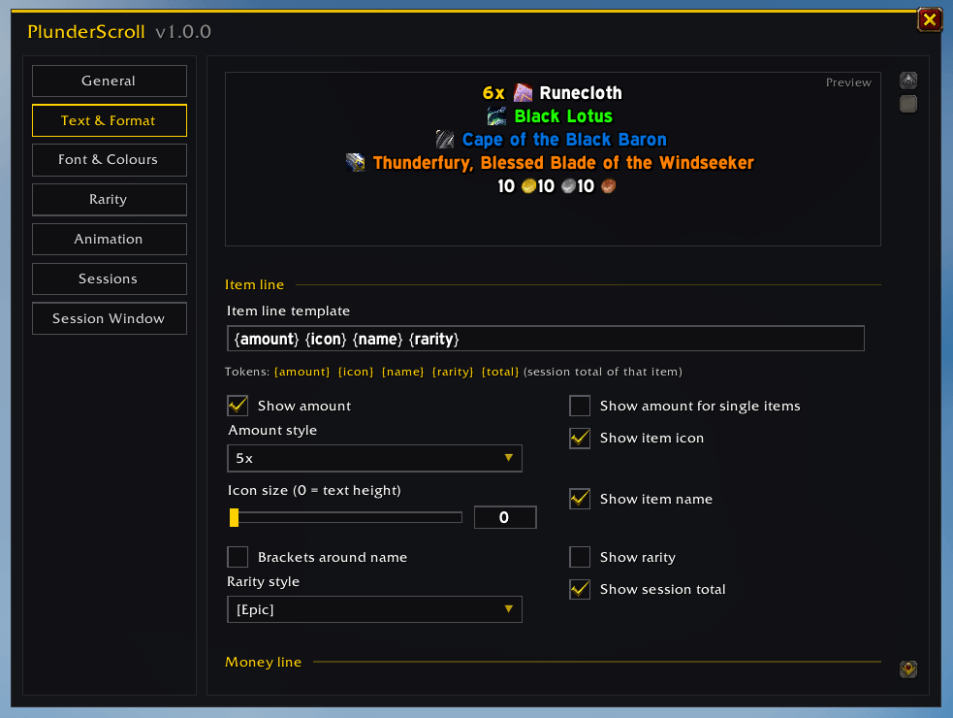Screen dimensions: 953x718
Task: Close the PlunderScroll window
Action: pyautogui.click(x=930, y=19)
